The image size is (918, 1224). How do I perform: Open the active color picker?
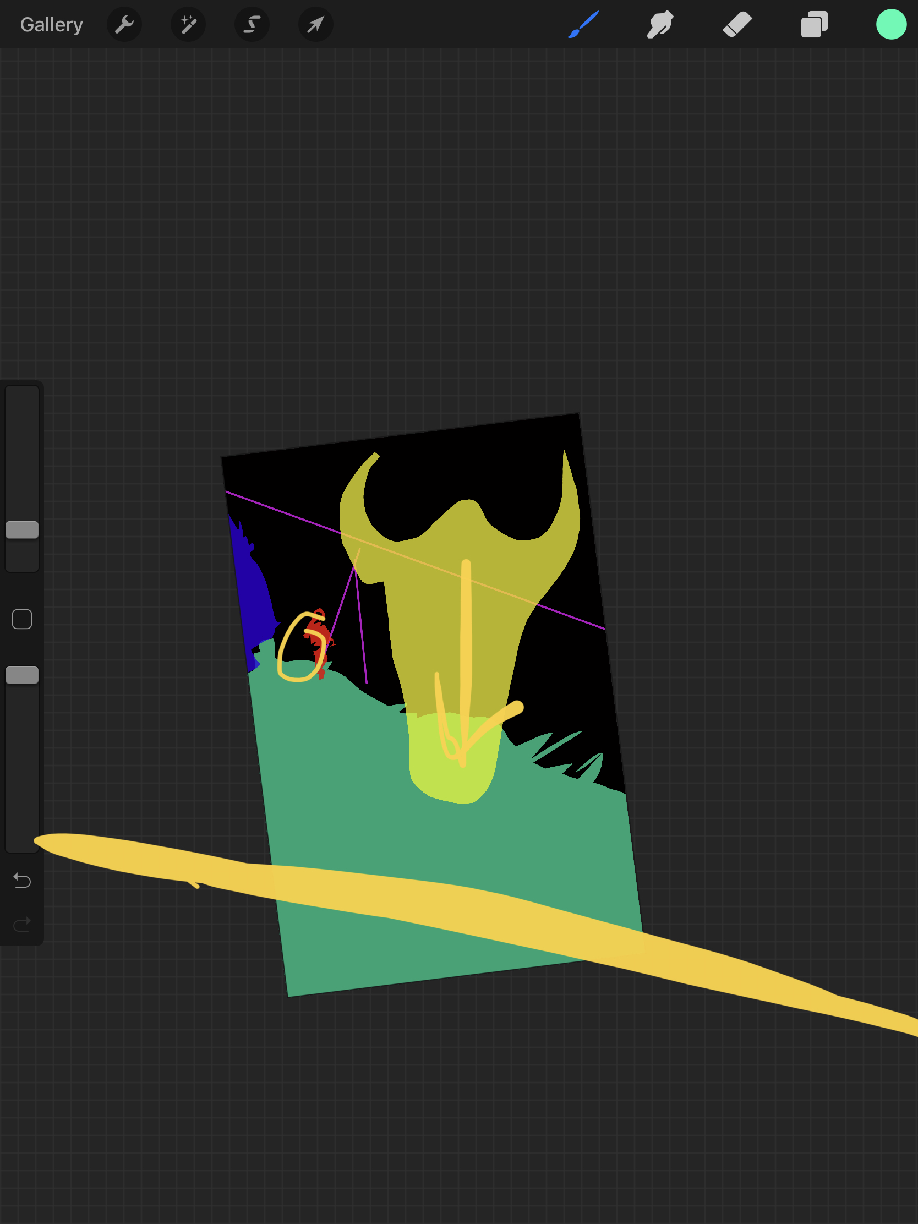(891, 24)
